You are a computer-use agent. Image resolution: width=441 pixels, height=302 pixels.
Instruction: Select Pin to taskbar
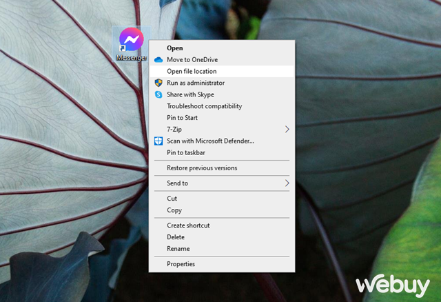(186, 152)
